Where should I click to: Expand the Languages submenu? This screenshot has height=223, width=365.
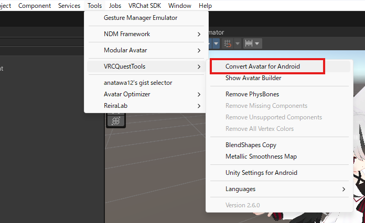[x=280, y=189]
